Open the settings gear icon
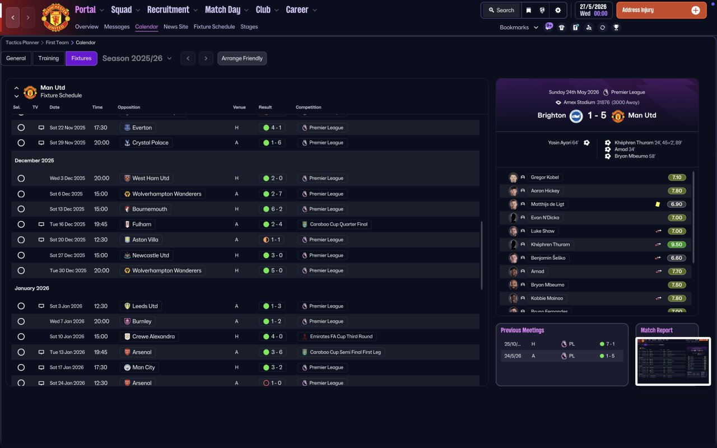This screenshot has width=717, height=448. (x=557, y=10)
